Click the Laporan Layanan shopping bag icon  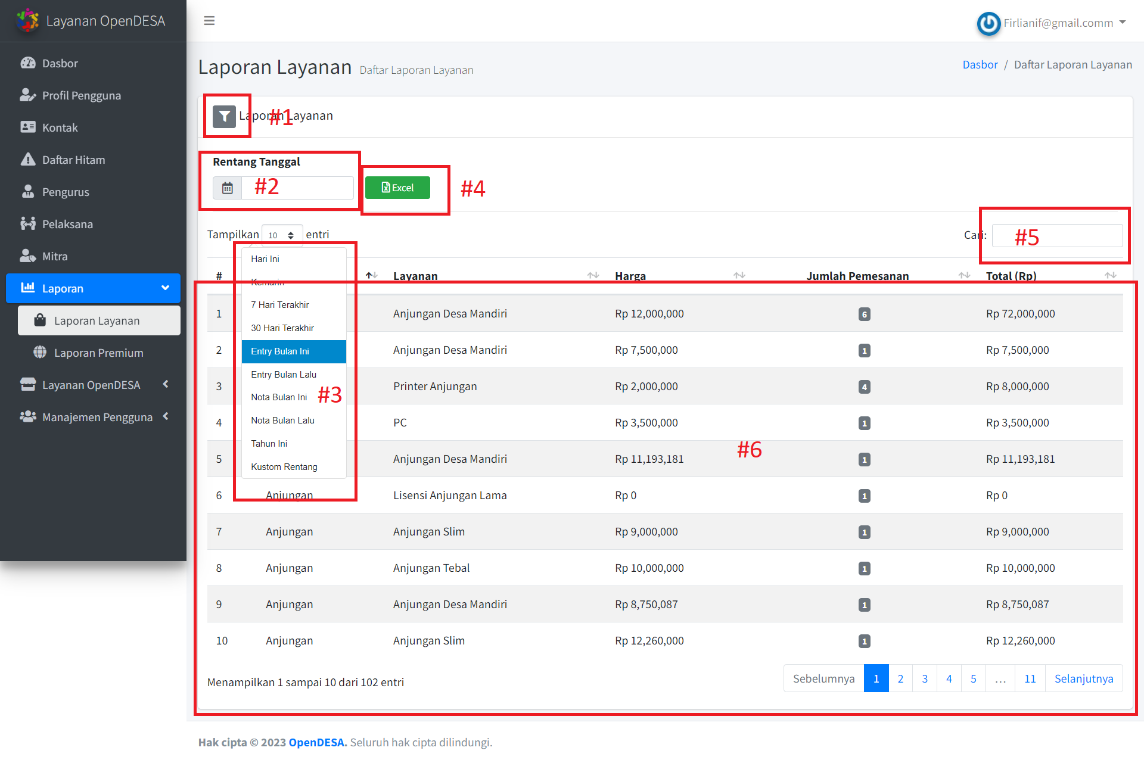click(40, 320)
